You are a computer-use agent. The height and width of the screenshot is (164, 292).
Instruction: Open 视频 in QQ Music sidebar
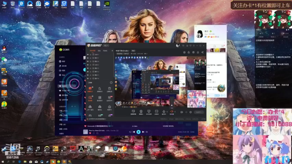(62, 70)
